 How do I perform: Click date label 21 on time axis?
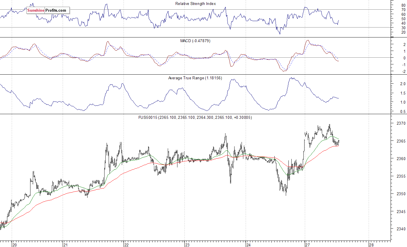[66, 245]
